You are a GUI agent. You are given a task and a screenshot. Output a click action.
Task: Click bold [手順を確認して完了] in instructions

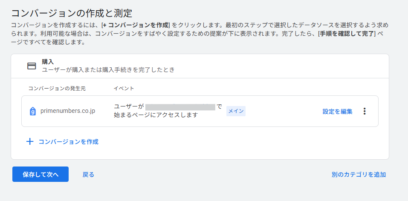point(347,34)
